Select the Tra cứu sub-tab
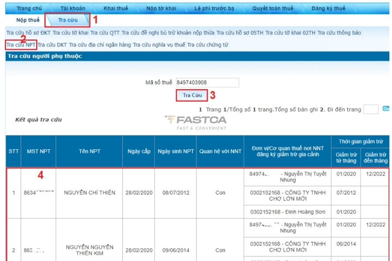 [x=68, y=20]
